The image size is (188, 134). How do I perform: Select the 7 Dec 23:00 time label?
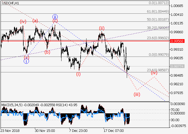78,131
